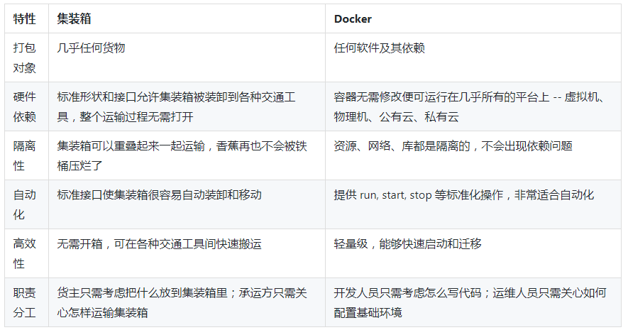Click the run, start, stop cell

coord(464,195)
